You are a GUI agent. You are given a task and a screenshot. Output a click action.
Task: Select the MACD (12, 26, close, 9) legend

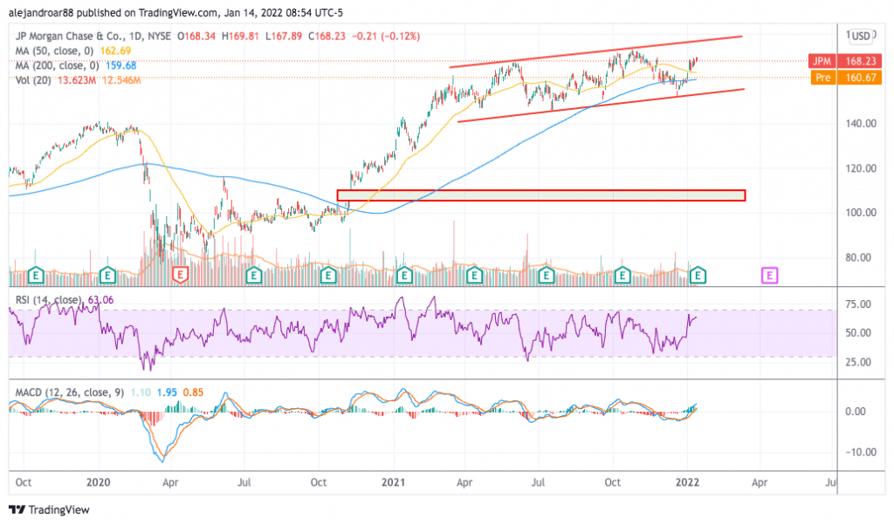tap(70, 392)
